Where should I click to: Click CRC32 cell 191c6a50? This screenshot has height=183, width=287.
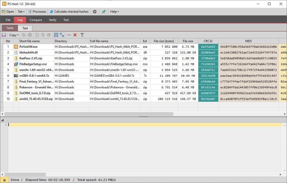(x=208, y=76)
